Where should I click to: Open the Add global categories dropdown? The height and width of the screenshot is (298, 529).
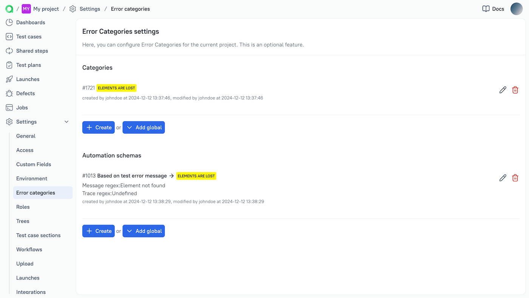pos(144,127)
